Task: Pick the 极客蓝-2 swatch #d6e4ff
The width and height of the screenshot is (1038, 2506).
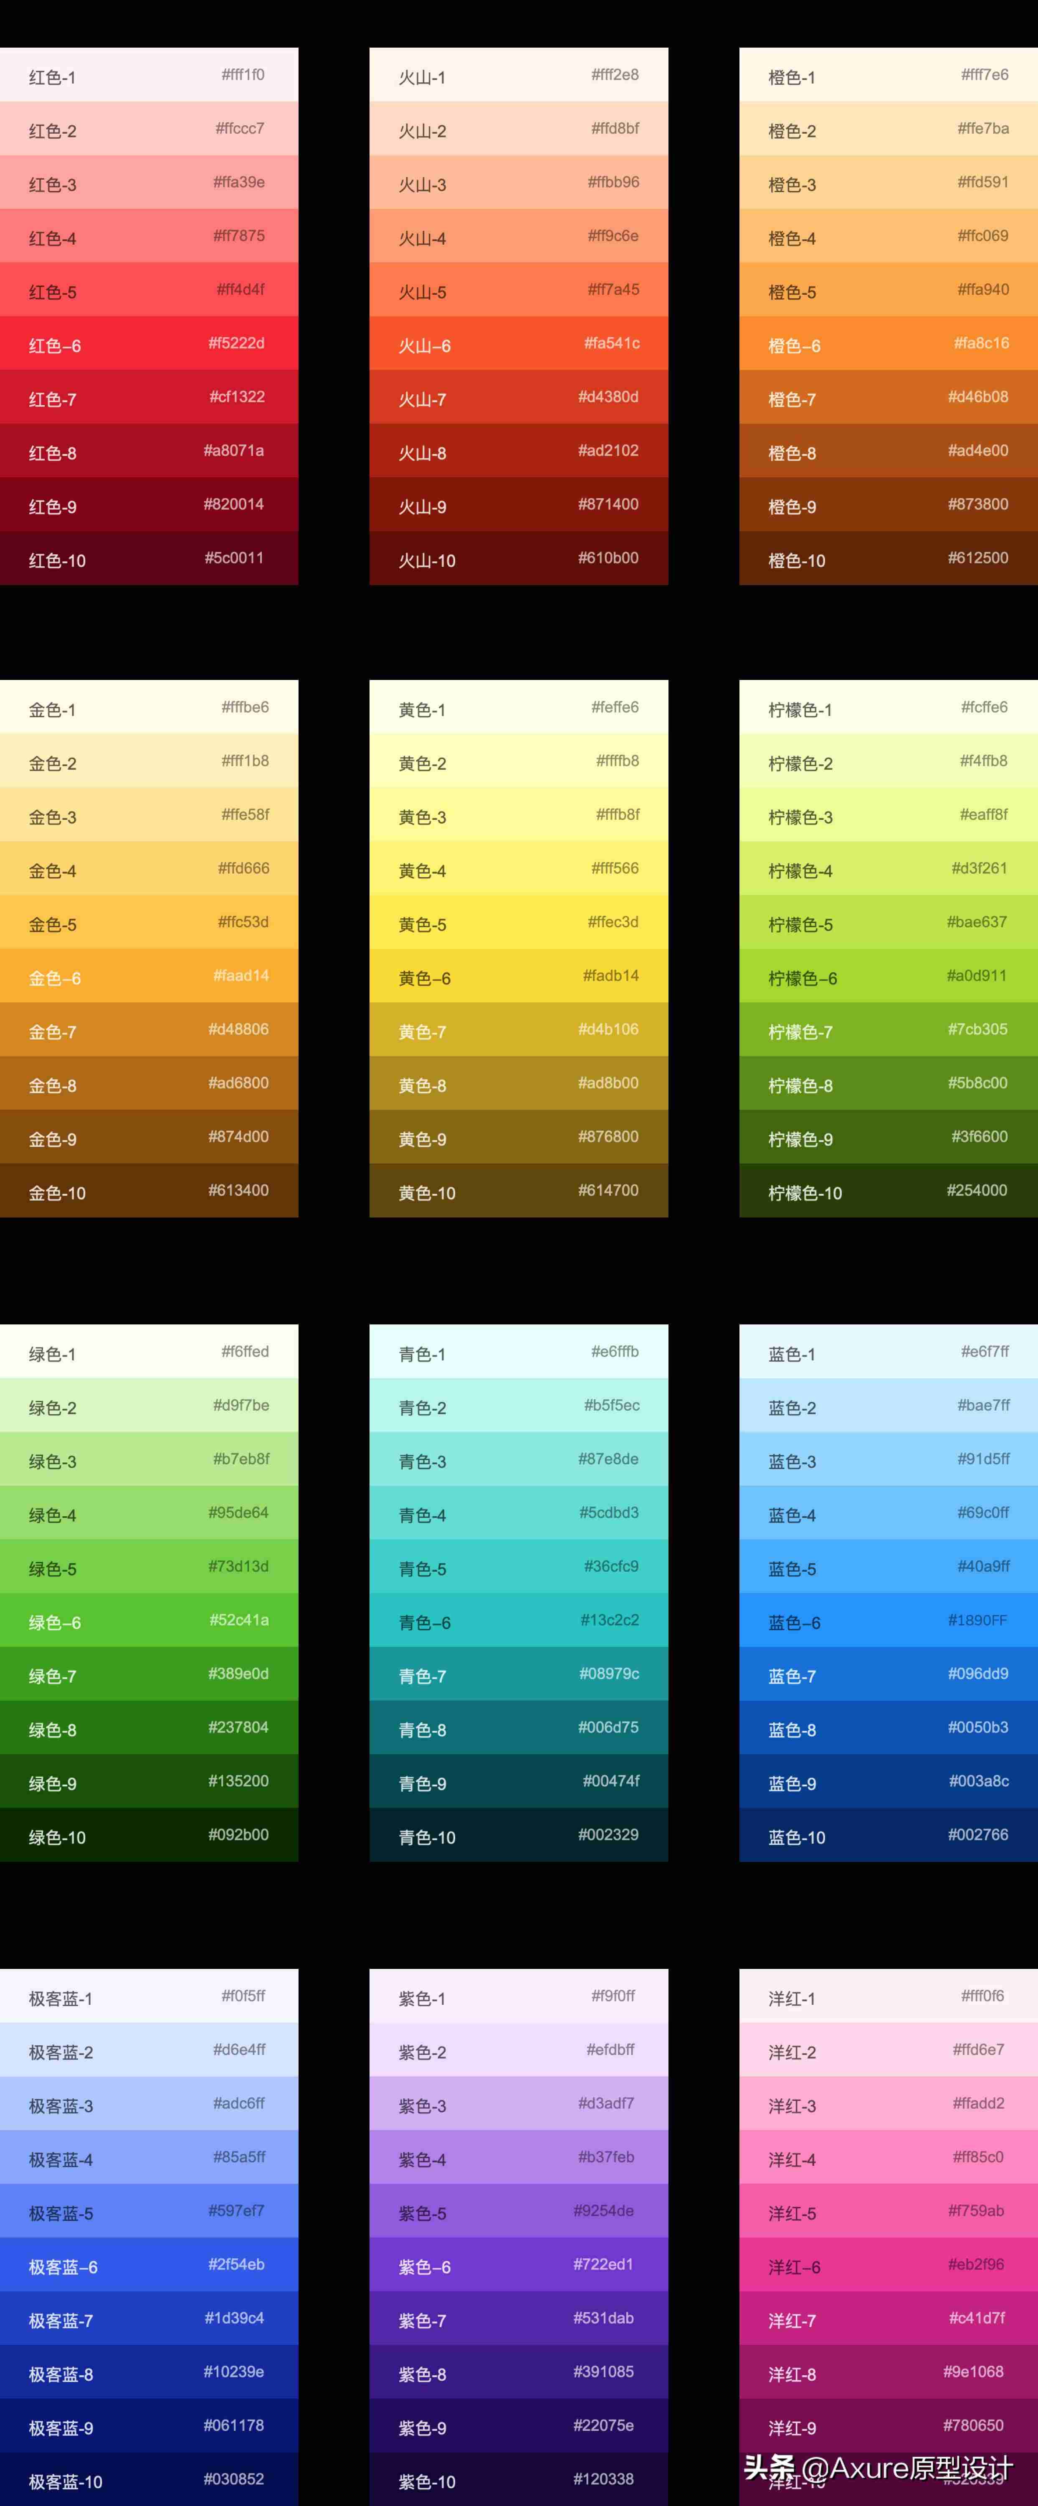Action: pos(149,2050)
